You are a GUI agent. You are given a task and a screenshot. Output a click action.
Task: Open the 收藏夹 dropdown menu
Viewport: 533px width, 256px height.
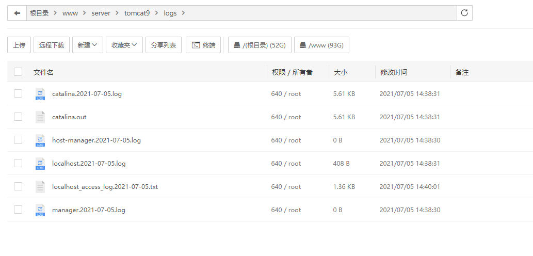124,45
